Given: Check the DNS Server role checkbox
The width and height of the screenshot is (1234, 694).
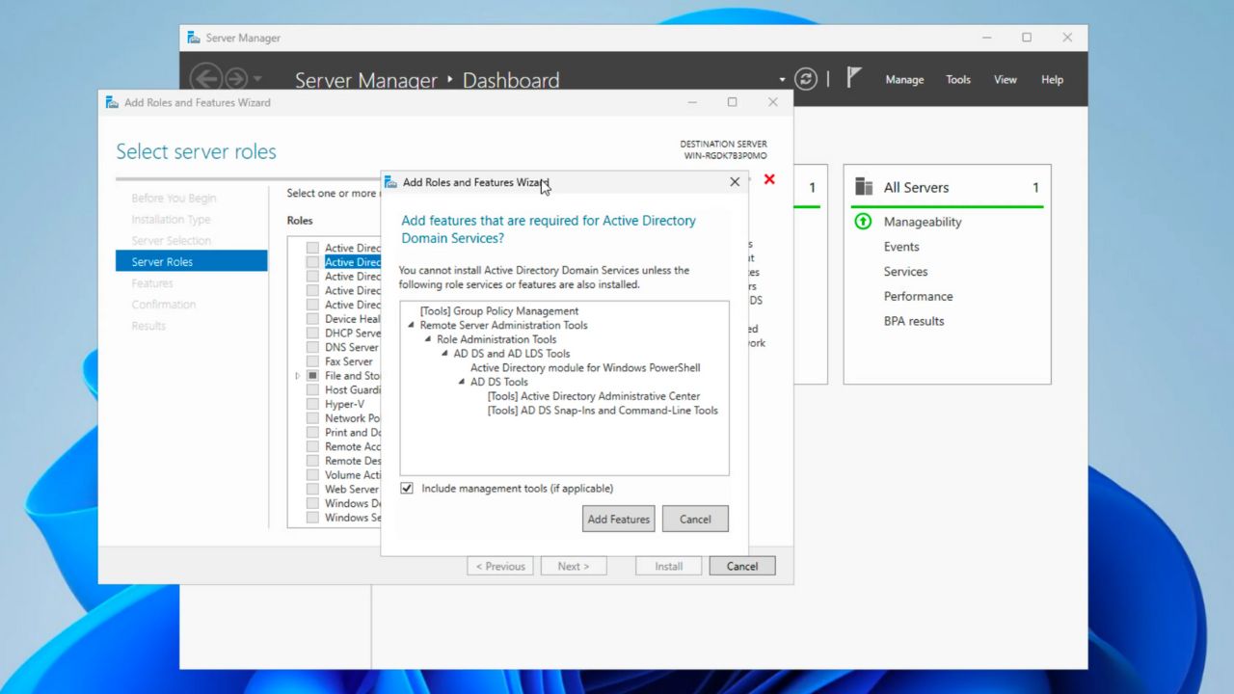Looking at the screenshot, I should click(312, 347).
